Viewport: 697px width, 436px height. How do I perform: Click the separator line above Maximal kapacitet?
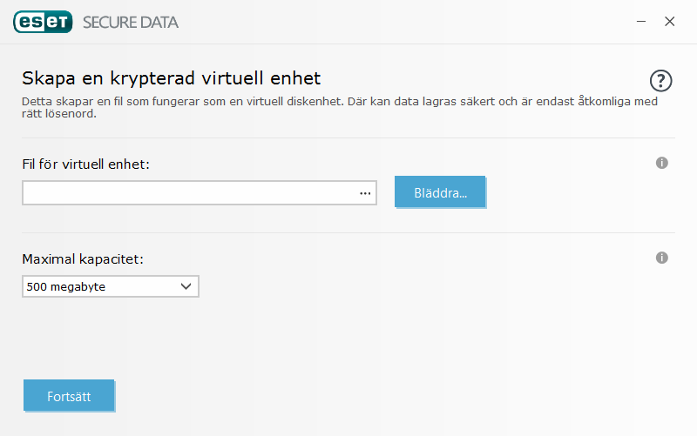[348, 232]
